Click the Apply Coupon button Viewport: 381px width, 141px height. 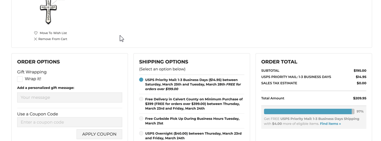[99, 134]
